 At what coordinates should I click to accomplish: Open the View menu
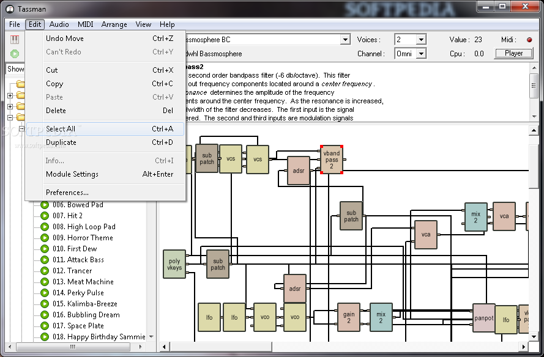[x=143, y=24]
